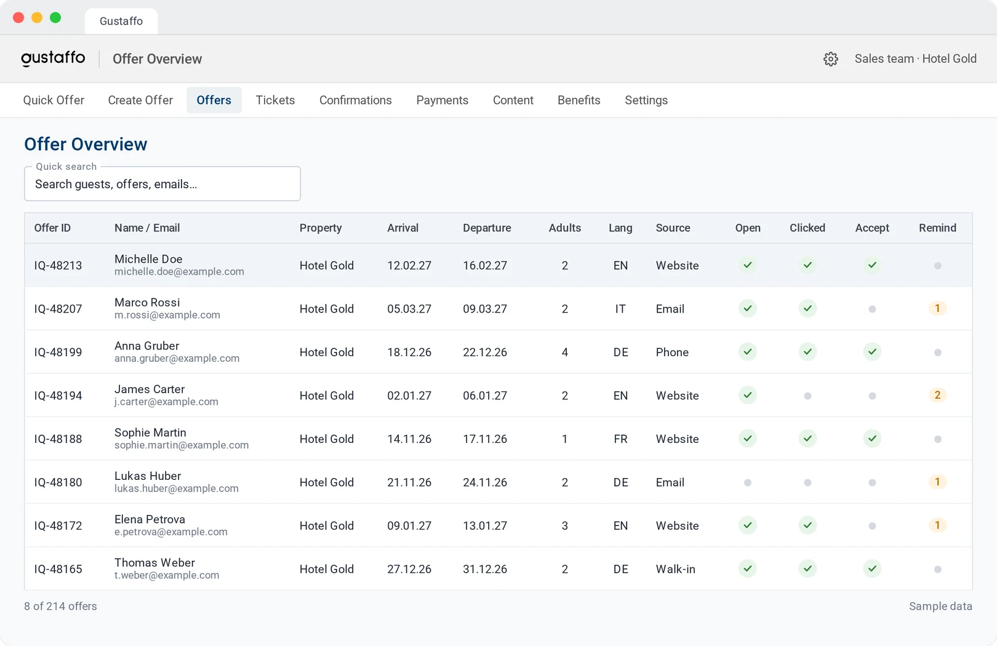The image size is (997, 646).
Task: Sort by the Offer ID column header
Action: coord(52,228)
